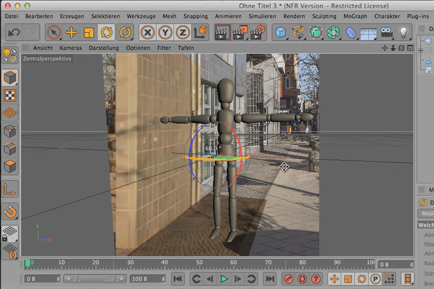The image size is (434, 289).
Task: Open the Sculpting menu
Action: 324,16
